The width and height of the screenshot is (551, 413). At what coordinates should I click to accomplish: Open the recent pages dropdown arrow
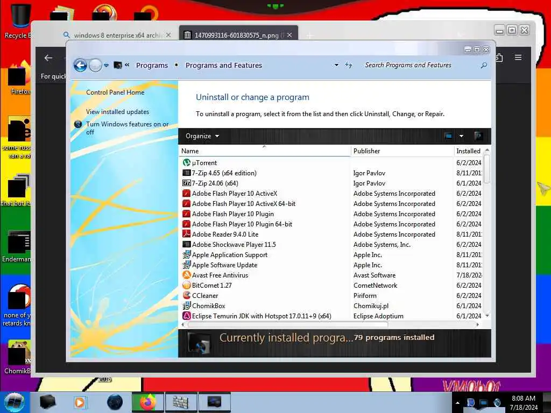tap(106, 65)
